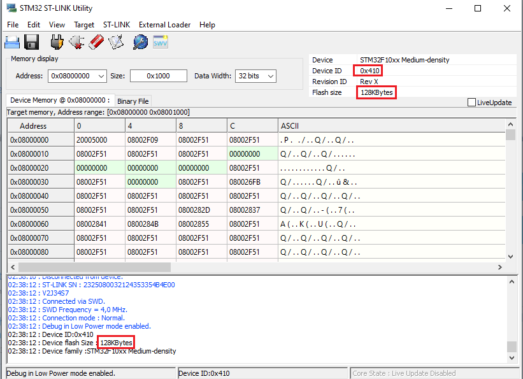Select the Device Memory tab

tap(60, 100)
